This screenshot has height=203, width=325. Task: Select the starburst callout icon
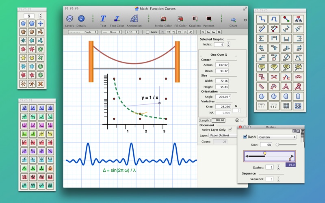[x=298, y=67]
